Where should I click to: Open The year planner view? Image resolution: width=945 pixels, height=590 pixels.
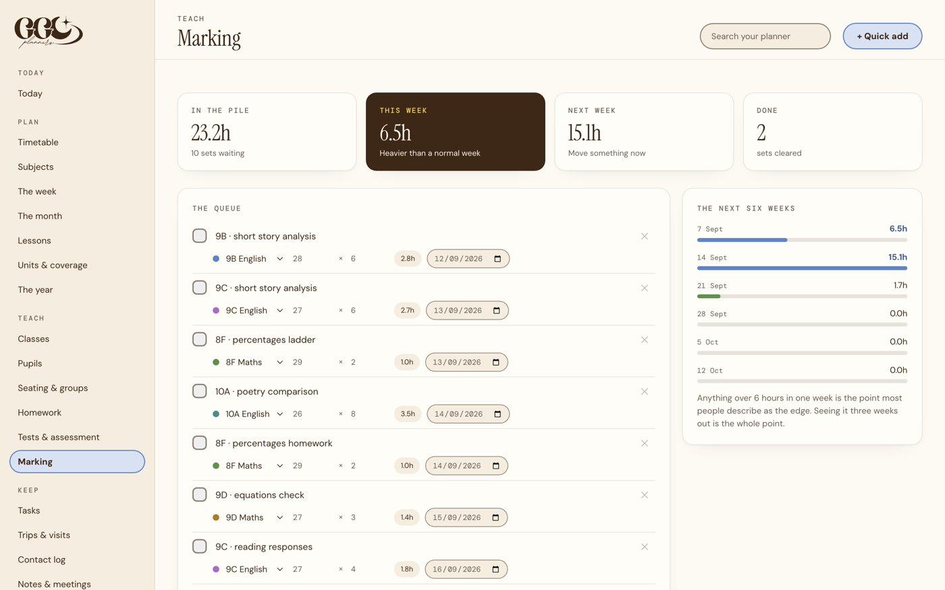[x=77, y=290]
